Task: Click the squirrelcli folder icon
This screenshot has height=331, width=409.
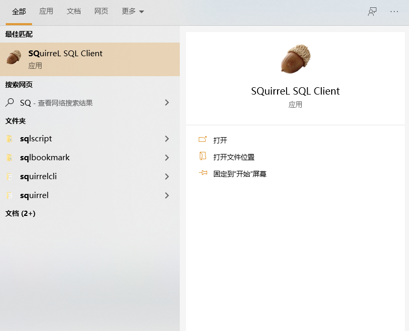Action: click(x=9, y=177)
